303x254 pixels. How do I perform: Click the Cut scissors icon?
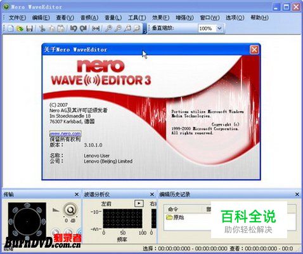42,29
